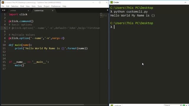Click 'print' on line 11
This screenshot has height=106, width=189.
click(x=19, y=48)
